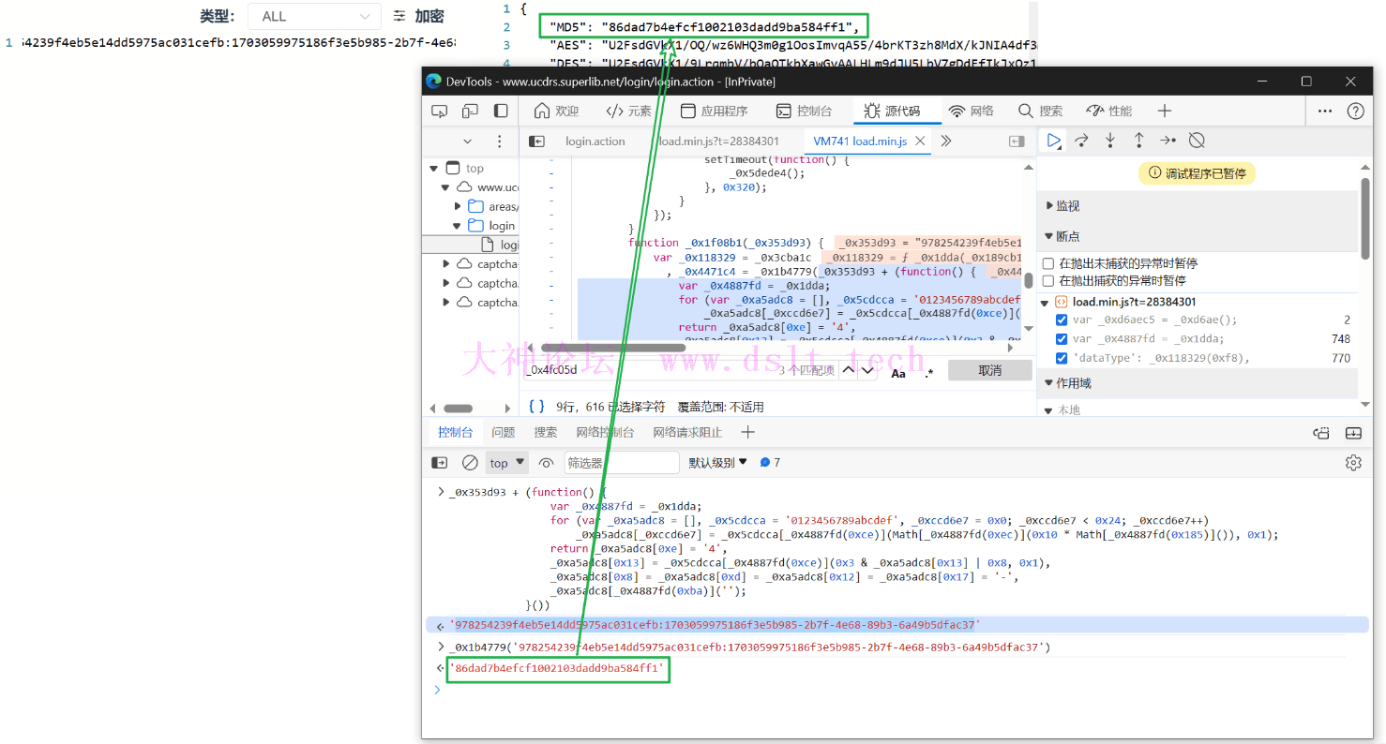Image resolution: width=1386 pixels, height=744 pixels.
Task: Switch to the 网络 network tab
Action: point(972,112)
